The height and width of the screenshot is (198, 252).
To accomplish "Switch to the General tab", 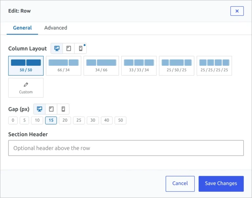I will tap(22, 28).
